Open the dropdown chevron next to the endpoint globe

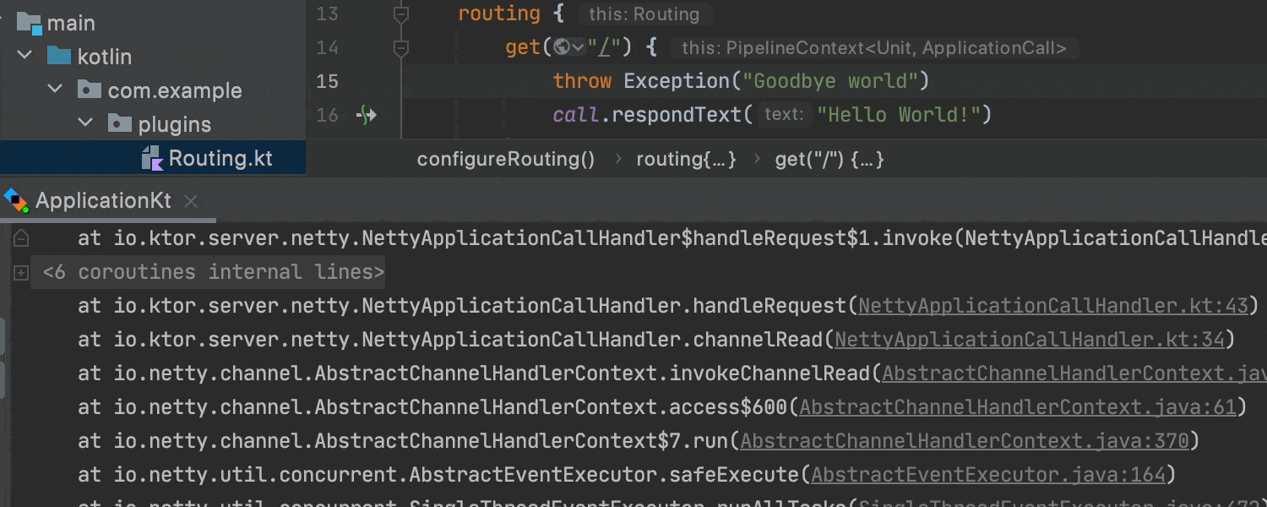point(578,47)
